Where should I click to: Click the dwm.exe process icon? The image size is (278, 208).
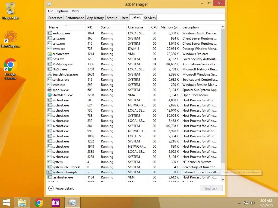pyautogui.click(x=50, y=48)
